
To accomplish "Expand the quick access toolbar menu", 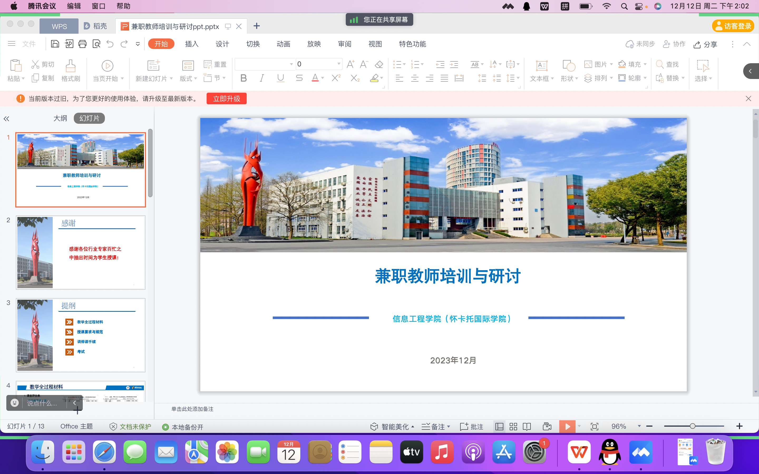I will tap(138, 44).
